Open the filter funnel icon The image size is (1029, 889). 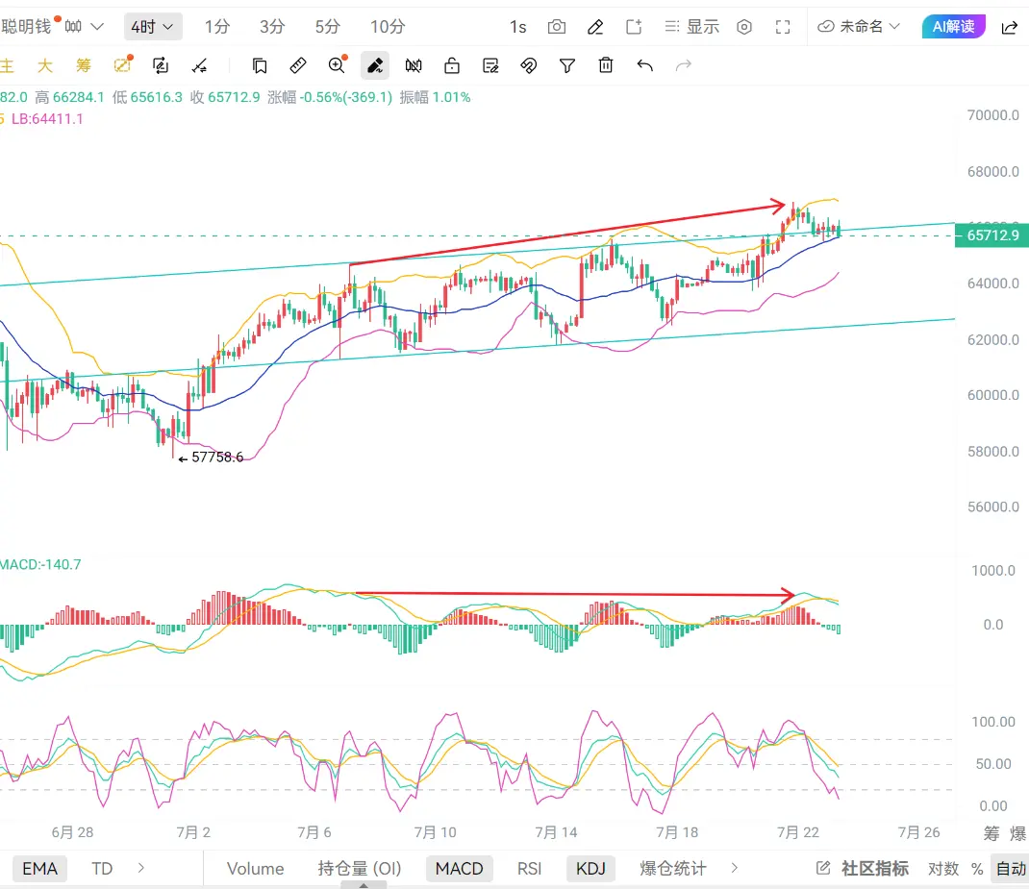pyautogui.click(x=567, y=65)
